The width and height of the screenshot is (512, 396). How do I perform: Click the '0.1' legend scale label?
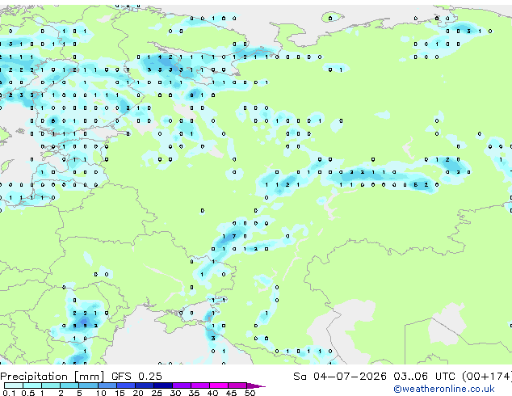point(9,393)
